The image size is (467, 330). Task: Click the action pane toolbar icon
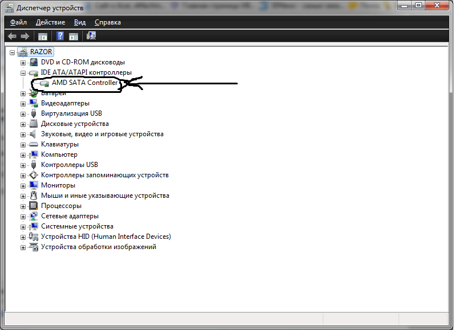(74, 36)
